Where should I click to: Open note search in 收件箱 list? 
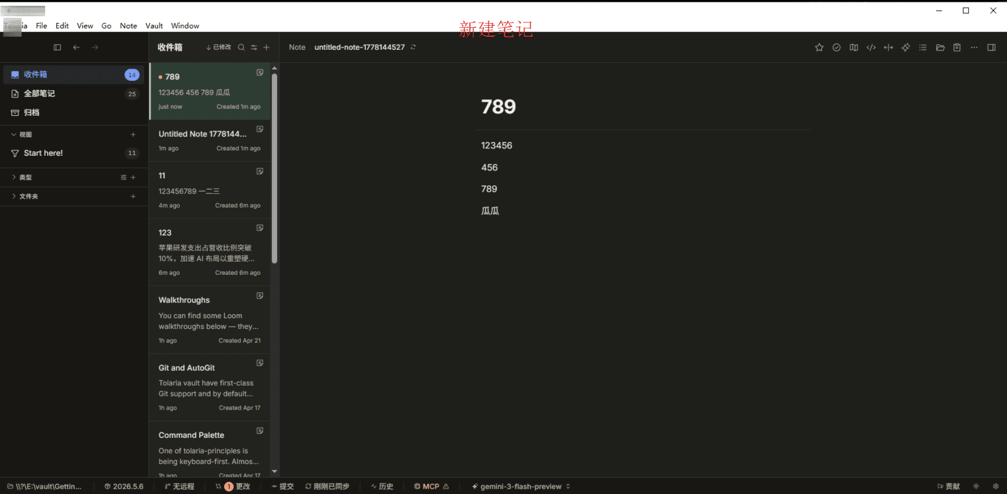pos(241,47)
